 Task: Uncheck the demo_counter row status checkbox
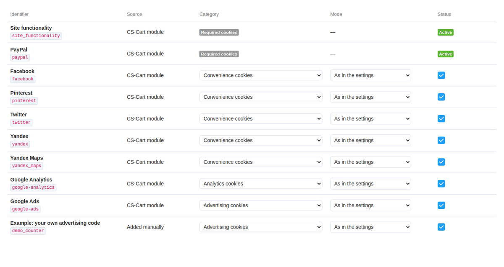(441, 227)
